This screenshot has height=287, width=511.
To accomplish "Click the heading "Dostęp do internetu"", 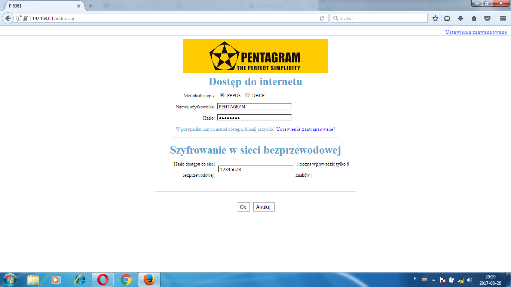I will 255,81.
